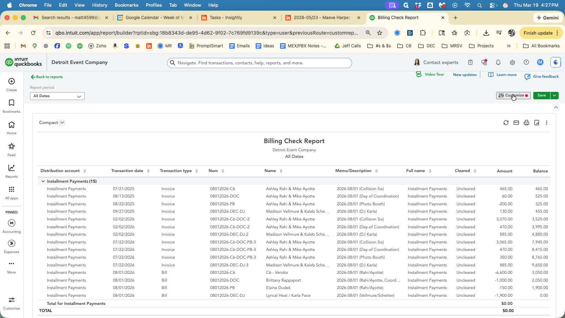Open the Intuit Assist sparkle icon
The height and width of the screenshot is (318, 565).
click(x=555, y=63)
